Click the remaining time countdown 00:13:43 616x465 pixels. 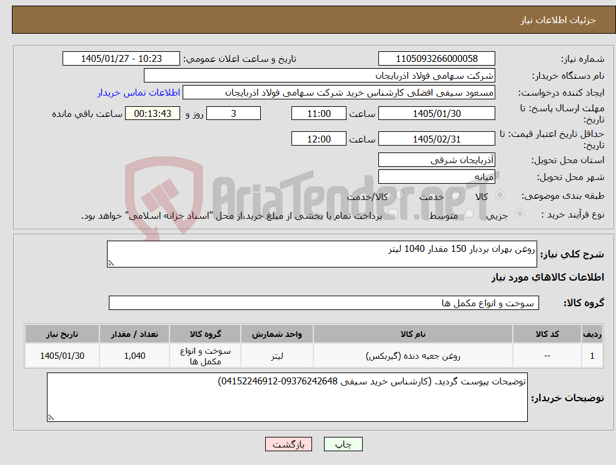(153, 114)
